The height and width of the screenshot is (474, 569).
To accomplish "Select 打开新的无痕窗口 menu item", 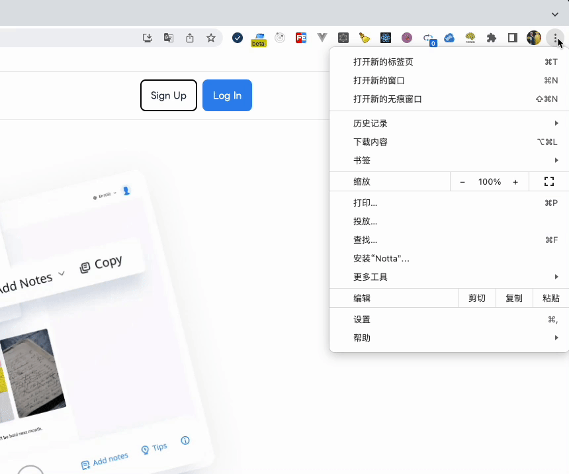I will point(449,99).
